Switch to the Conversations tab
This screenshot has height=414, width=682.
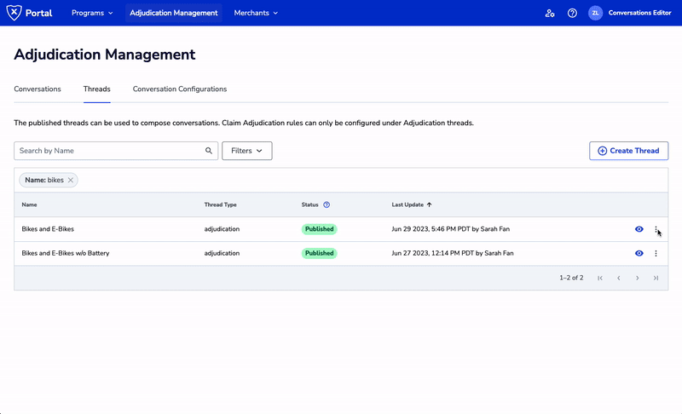pos(38,89)
